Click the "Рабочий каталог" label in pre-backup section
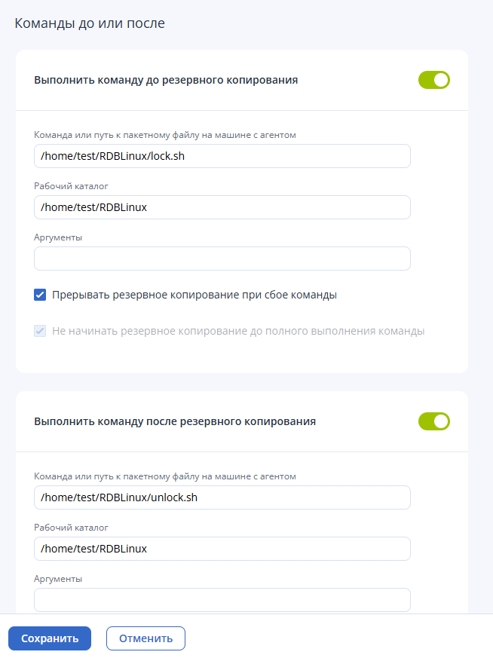Viewport: 493px width, 658px height. click(71, 186)
